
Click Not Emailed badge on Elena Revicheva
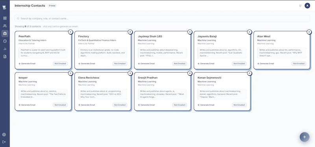click(120, 105)
